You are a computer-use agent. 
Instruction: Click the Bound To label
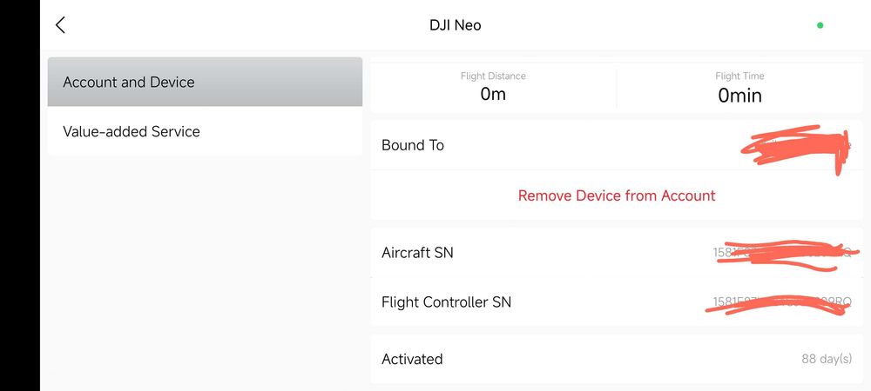coord(413,145)
